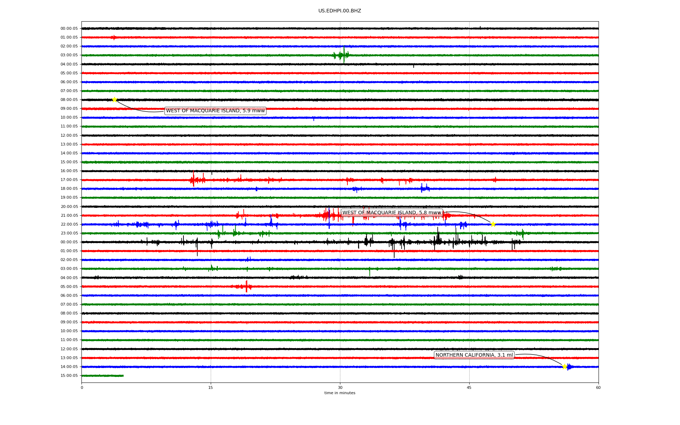Click the 17:00:05 row time label
The image size is (680, 425).
(69, 180)
